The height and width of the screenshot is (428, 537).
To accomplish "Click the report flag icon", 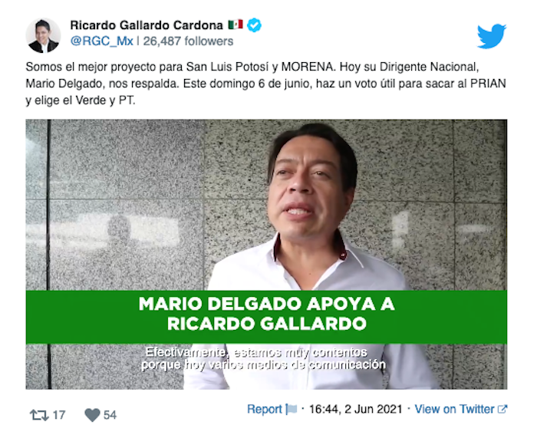I will (292, 409).
